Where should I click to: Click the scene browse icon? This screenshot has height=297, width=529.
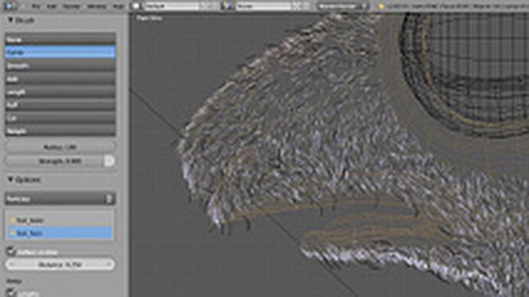(226, 6)
